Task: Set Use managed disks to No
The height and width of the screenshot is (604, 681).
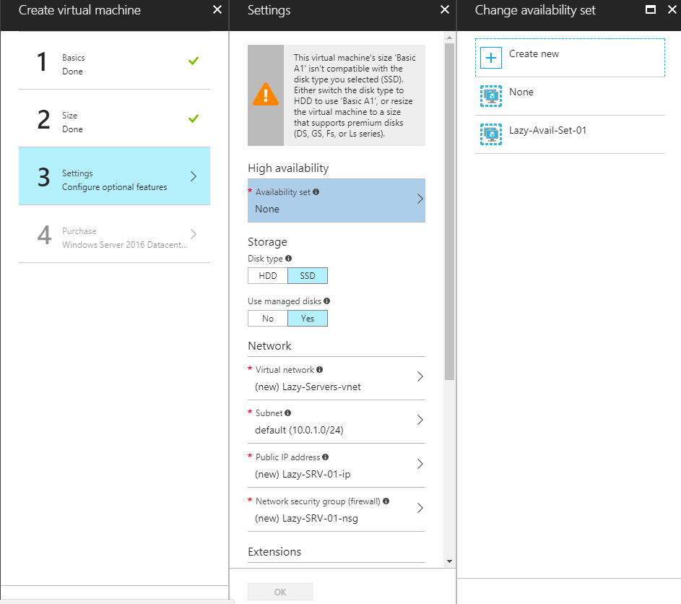Action: 268,318
